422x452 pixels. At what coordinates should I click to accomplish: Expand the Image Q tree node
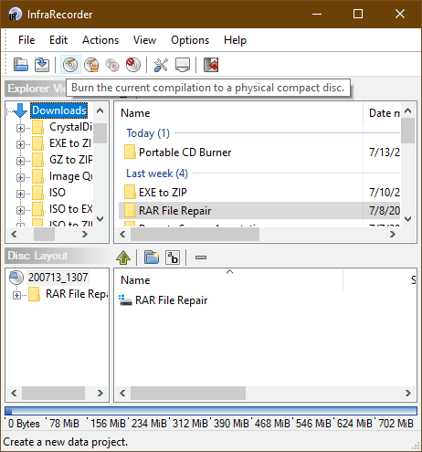tap(20, 177)
